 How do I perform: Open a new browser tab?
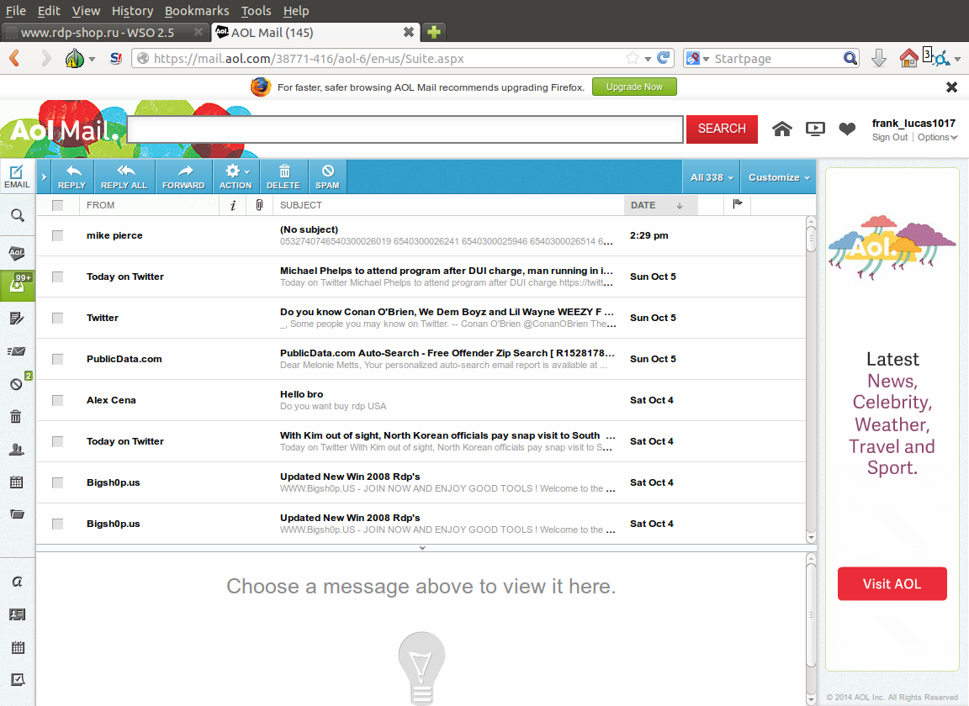pyautogui.click(x=434, y=32)
